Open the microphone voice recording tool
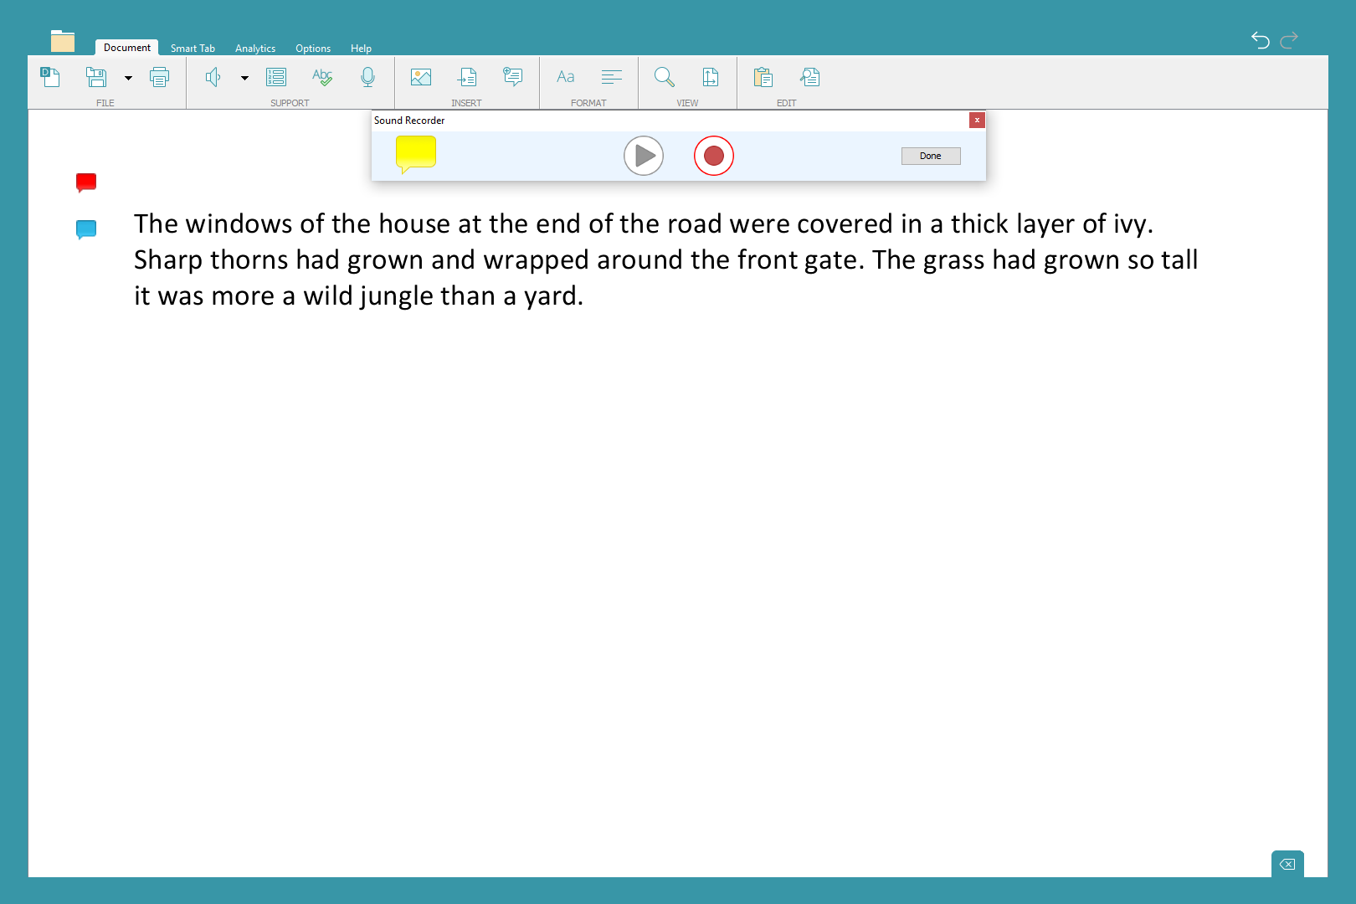 367,78
